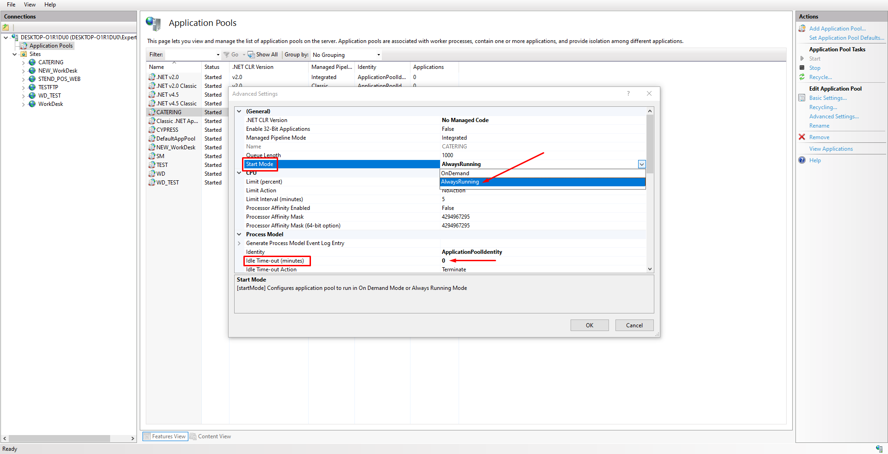Click the Basic Settings icon

pyautogui.click(x=802, y=98)
